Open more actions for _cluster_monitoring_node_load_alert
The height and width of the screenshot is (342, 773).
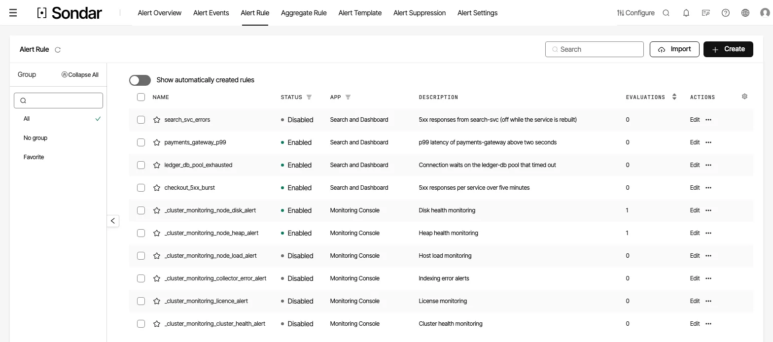(x=708, y=256)
